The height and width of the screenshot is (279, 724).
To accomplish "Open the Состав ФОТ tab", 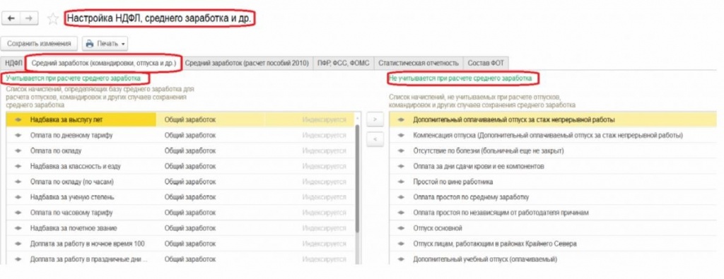I will click(486, 63).
